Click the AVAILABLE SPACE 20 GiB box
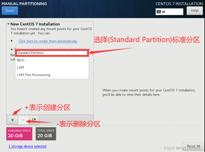 (x=19, y=134)
